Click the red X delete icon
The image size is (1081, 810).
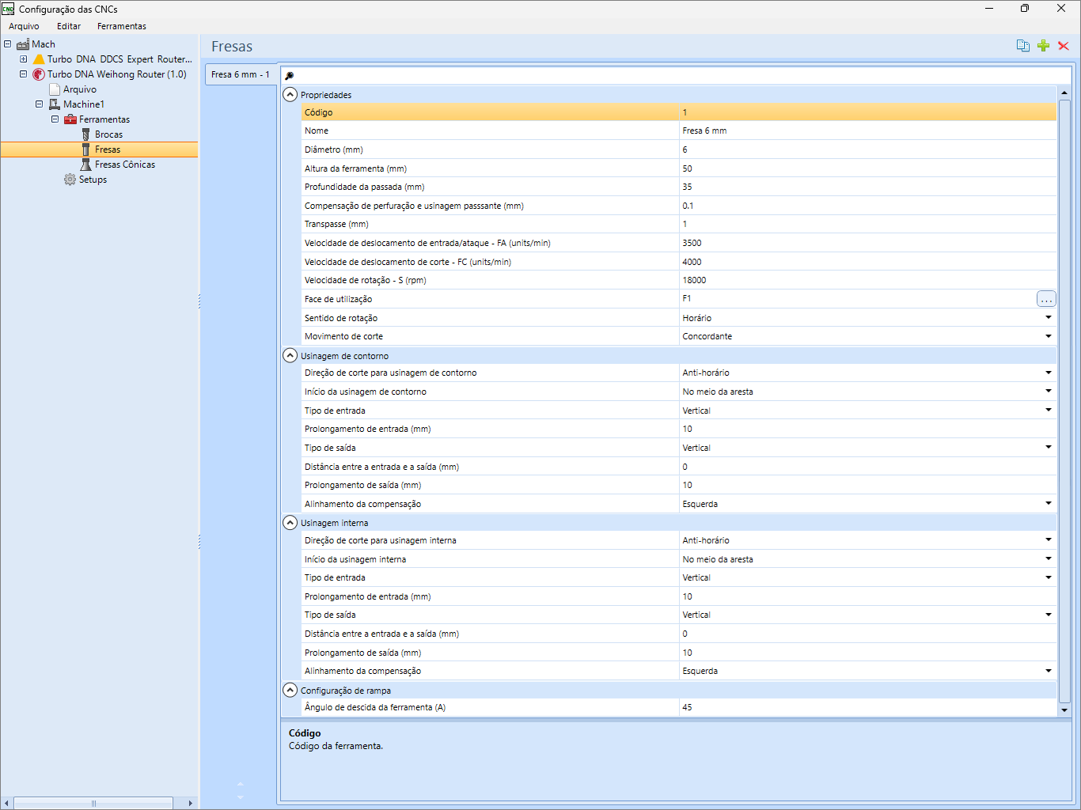click(x=1064, y=46)
